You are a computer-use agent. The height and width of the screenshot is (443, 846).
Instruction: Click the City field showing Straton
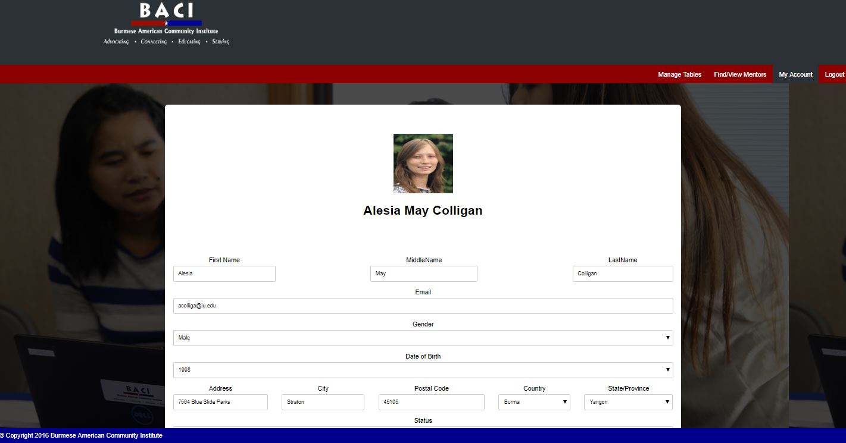tap(323, 402)
